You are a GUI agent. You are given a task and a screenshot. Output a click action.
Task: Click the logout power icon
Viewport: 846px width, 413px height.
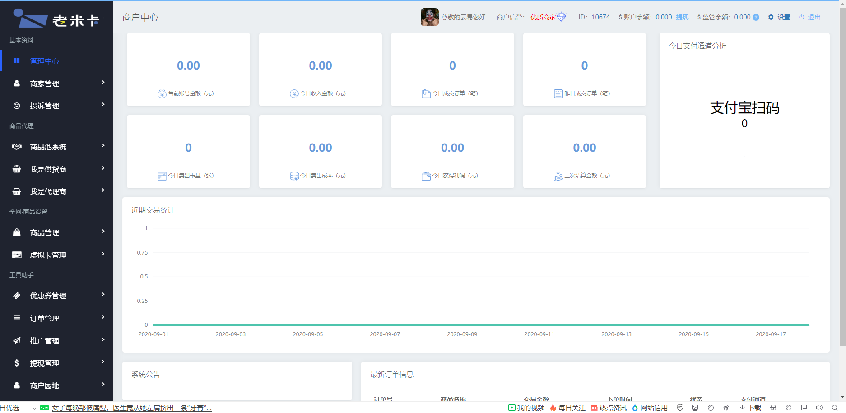pyautogui.click(x=801, y=17)
